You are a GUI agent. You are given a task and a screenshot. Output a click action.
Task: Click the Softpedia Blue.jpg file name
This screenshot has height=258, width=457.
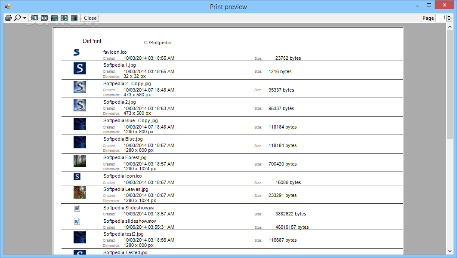[123, 139]
